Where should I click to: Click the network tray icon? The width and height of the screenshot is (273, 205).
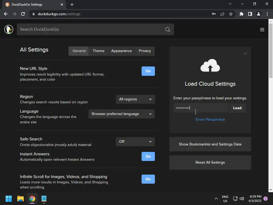[x=235, y=199]
